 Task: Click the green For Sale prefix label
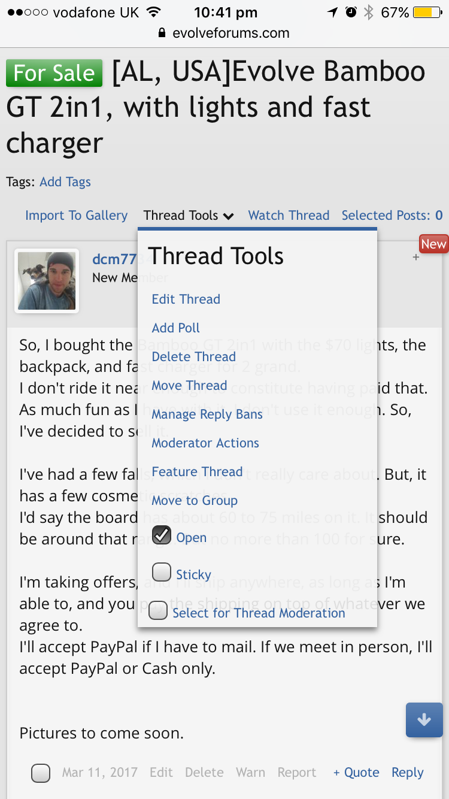54,73
